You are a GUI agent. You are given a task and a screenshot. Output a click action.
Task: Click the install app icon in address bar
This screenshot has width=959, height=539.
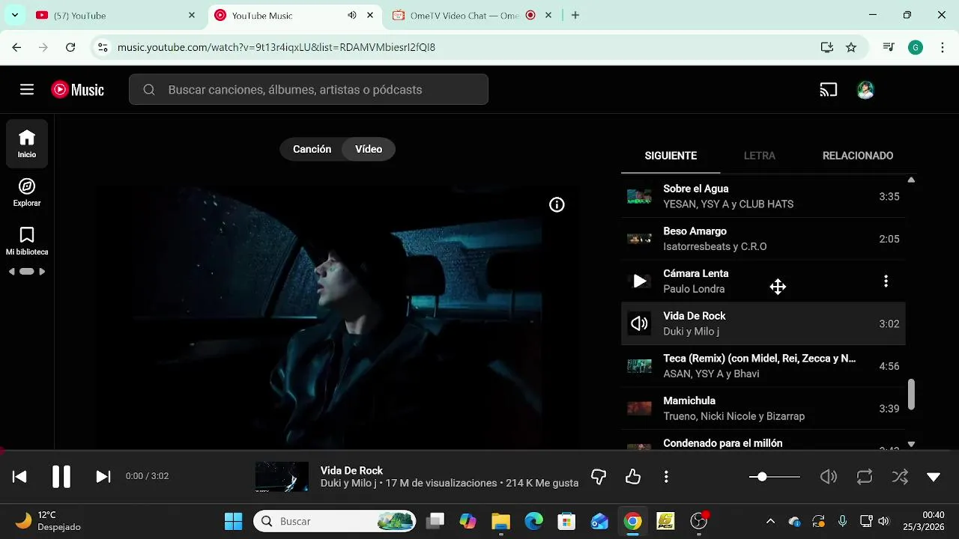pos(827,47)
